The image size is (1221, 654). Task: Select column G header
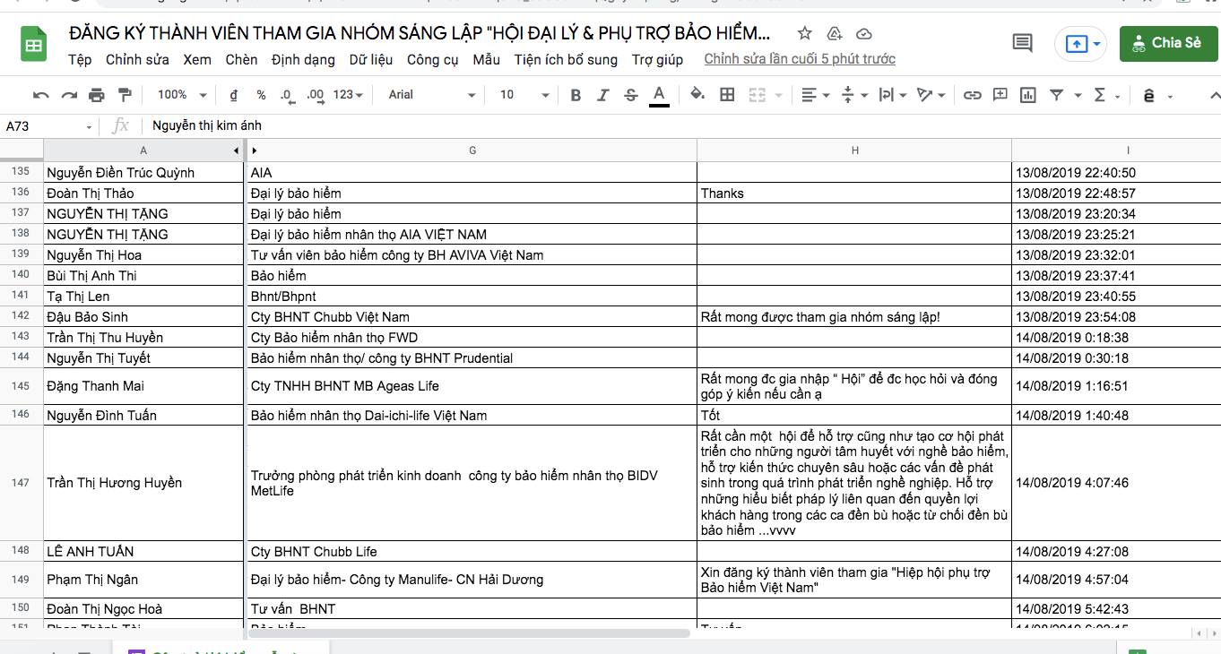472,151
